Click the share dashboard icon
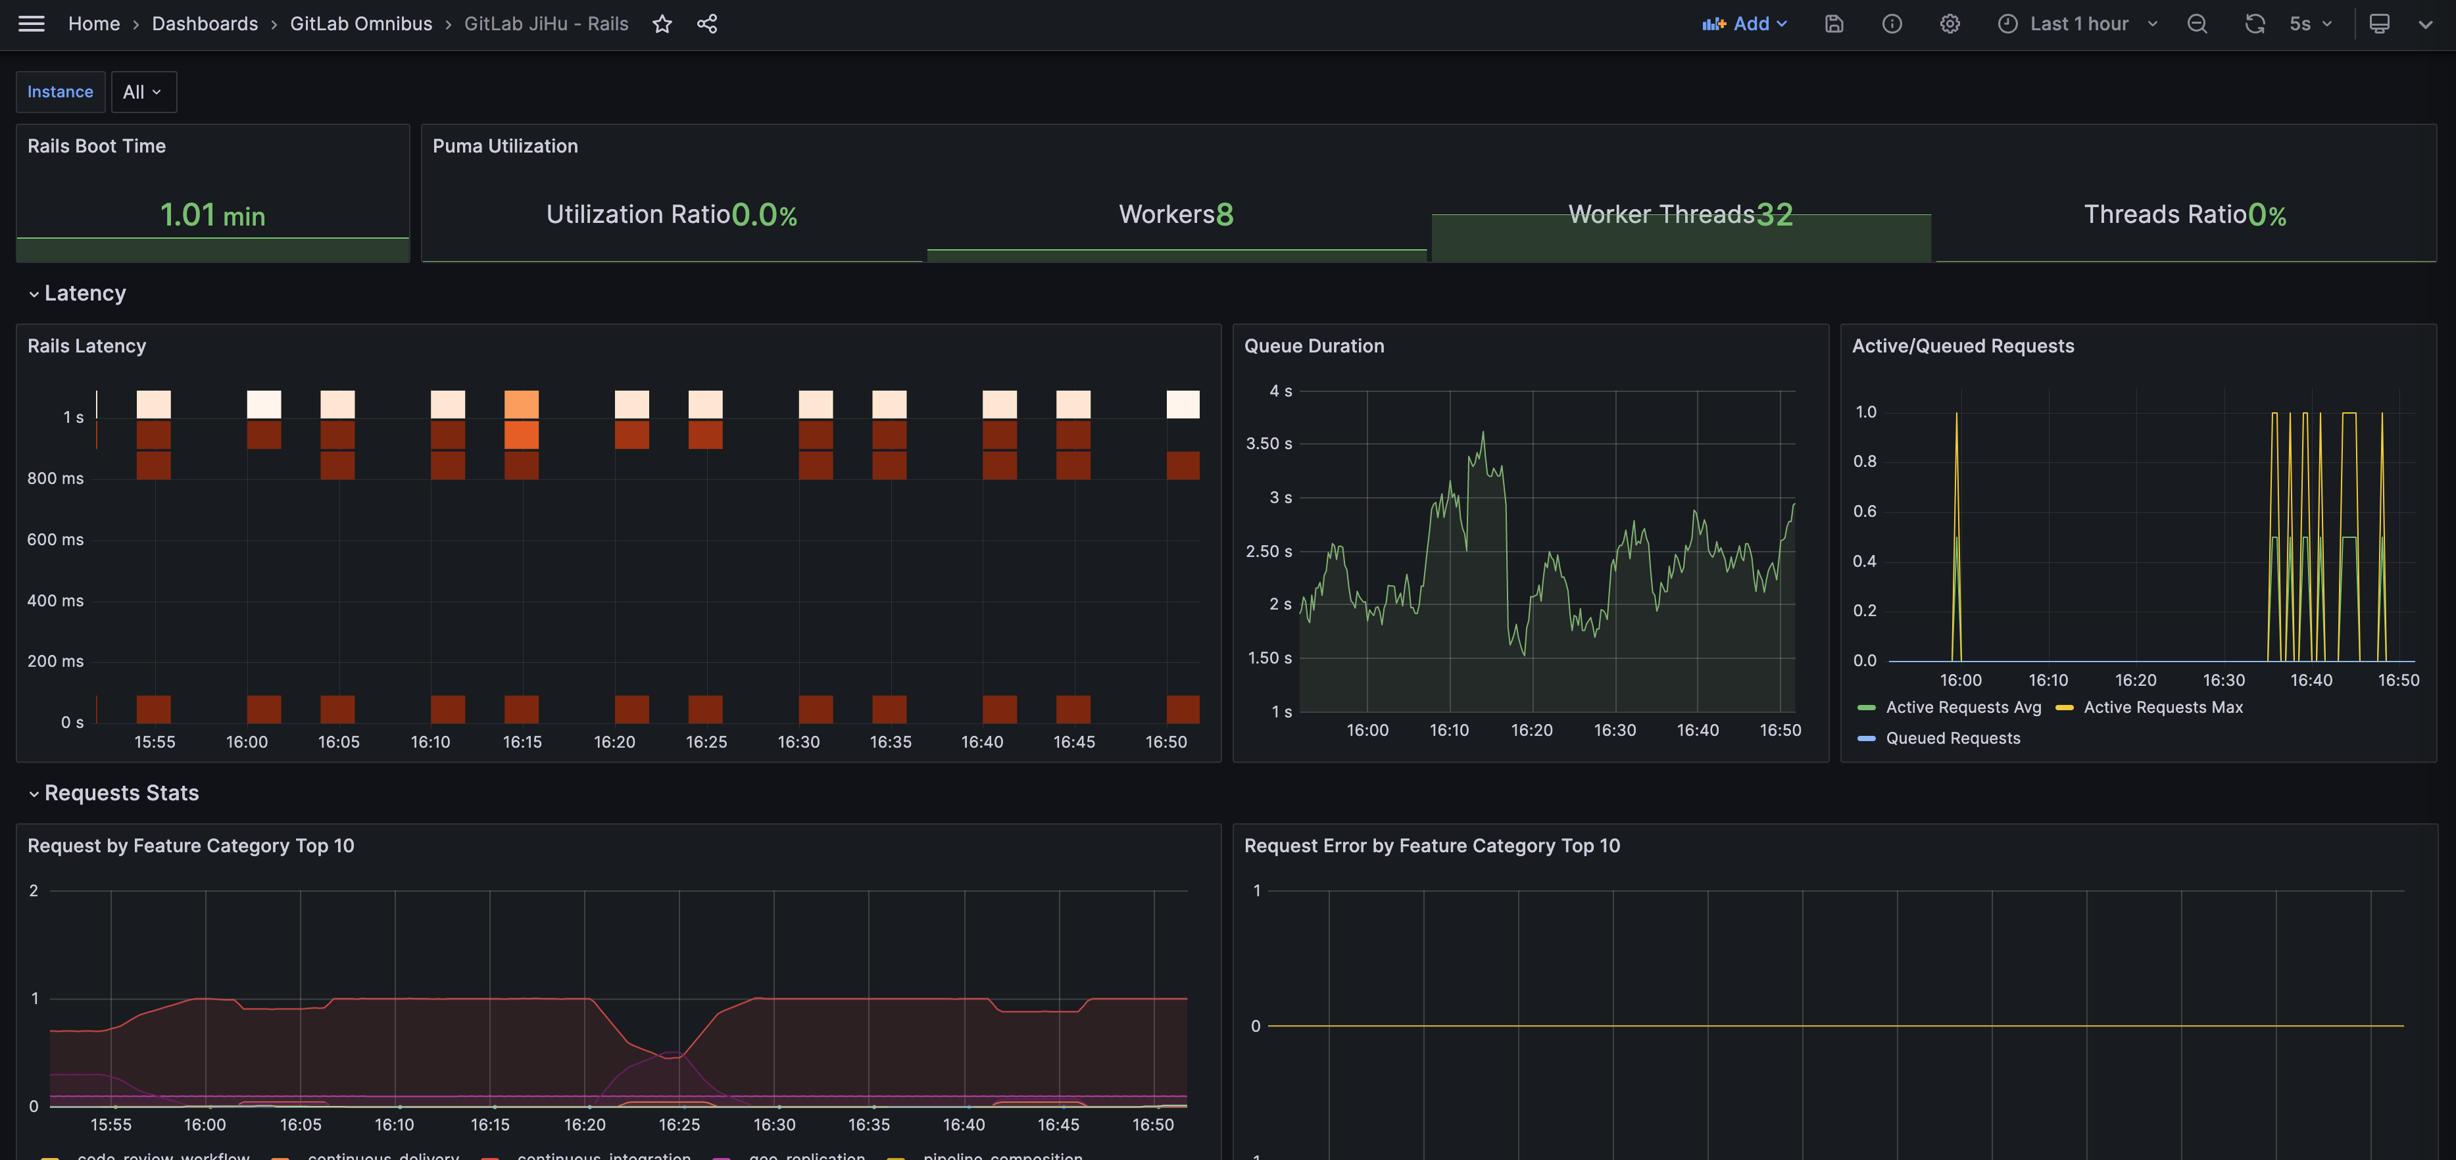 click(706, 24)
